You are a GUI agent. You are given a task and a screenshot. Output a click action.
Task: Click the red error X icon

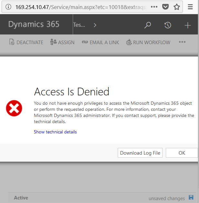14,108
